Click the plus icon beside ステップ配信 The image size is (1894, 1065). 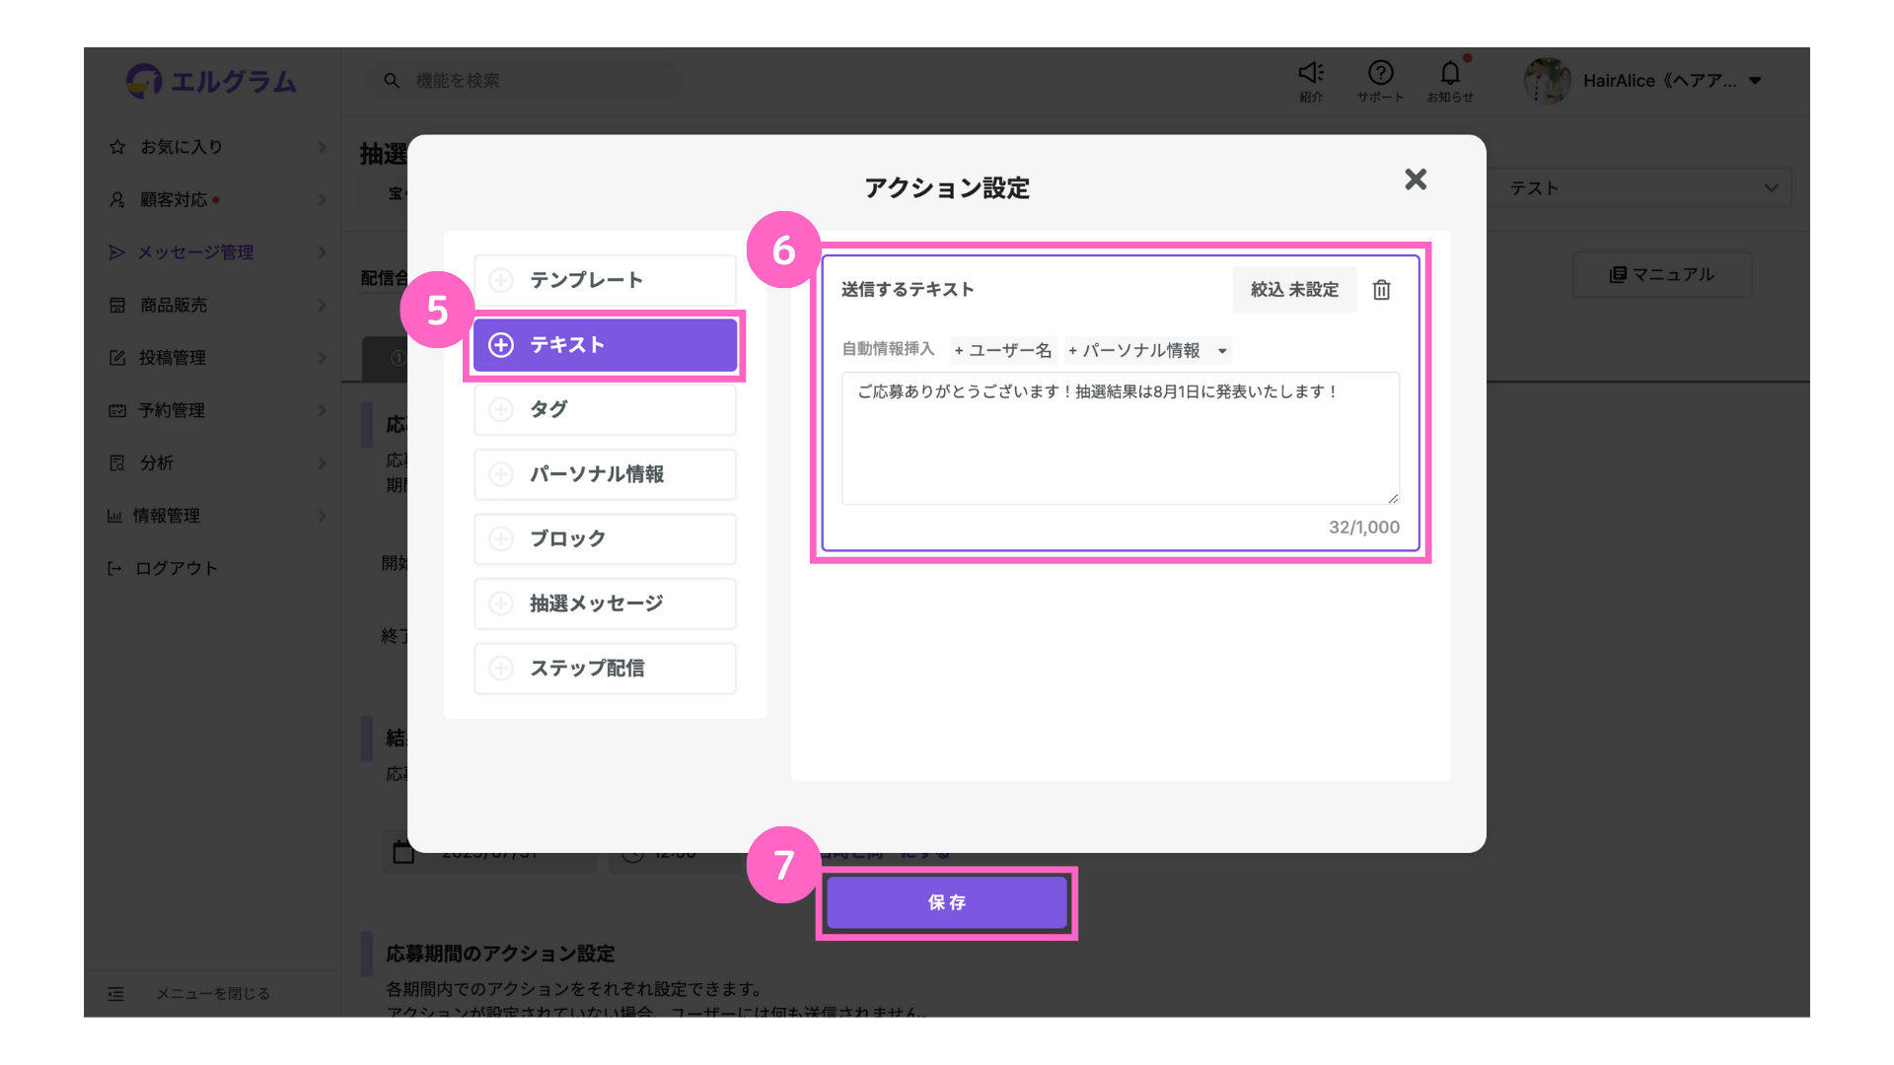[x=501, y=669]
